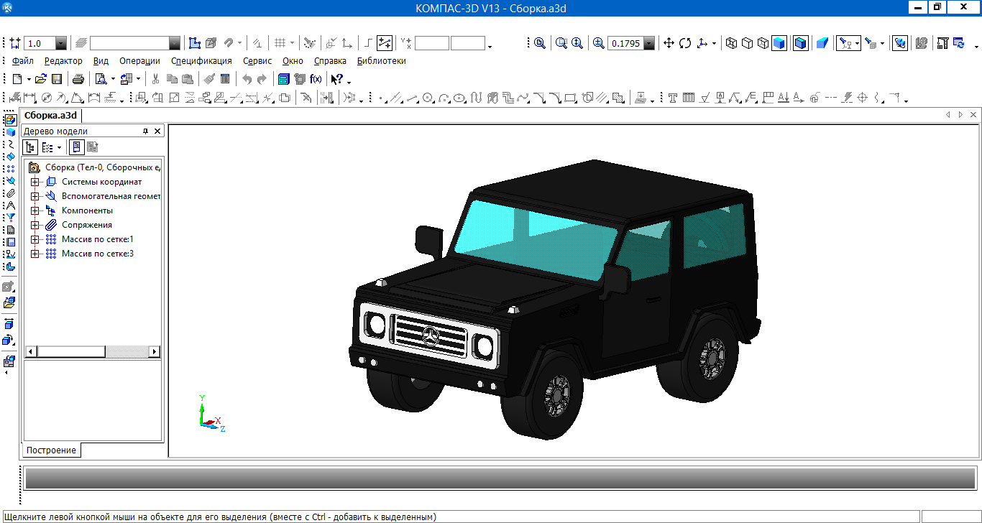This screenshot has height=523, width=982.
Task: Click model tree scrollbar left arrow
Action: click(31, 351)
